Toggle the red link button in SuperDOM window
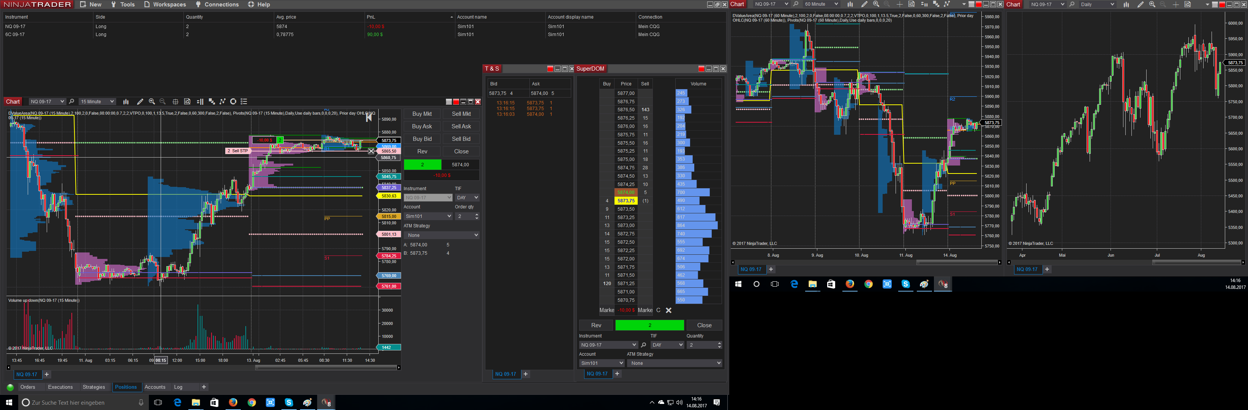Viewport: 1248px width, 410px height. pyautogui.click(x=701, y=69)
